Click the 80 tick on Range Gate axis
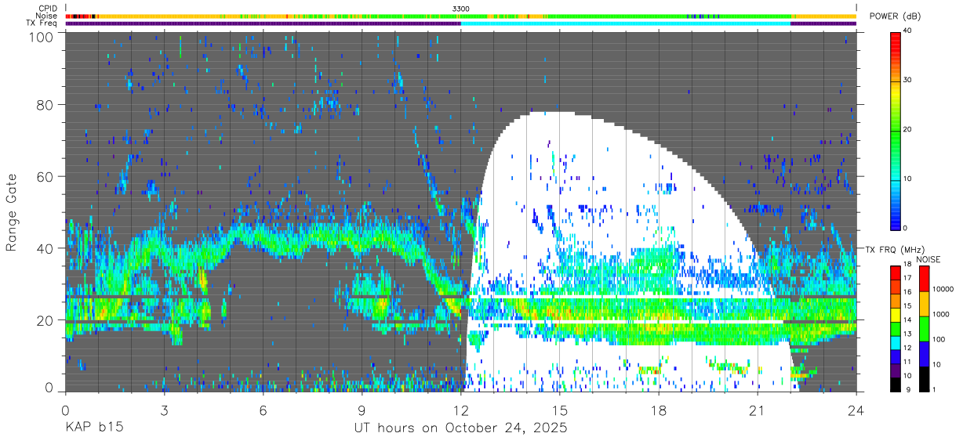Screen dimensions: 963x444 click(x=44, y=105)
